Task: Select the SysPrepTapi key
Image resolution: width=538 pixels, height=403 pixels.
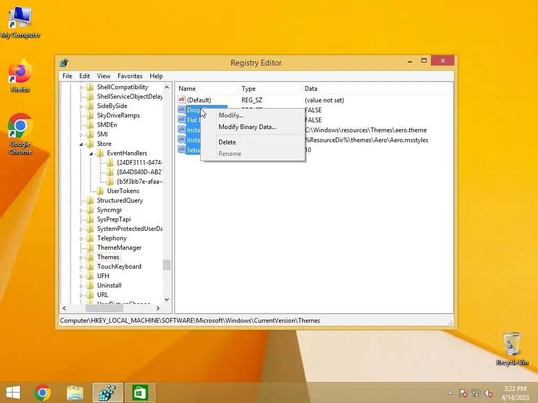Action: tap(113, 219)
